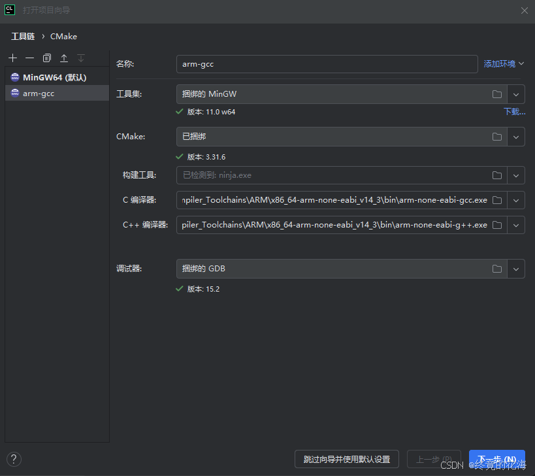Click the CLion logo in title bar
The height and width of the screenshot is (476, 535).
click(10, 10)
